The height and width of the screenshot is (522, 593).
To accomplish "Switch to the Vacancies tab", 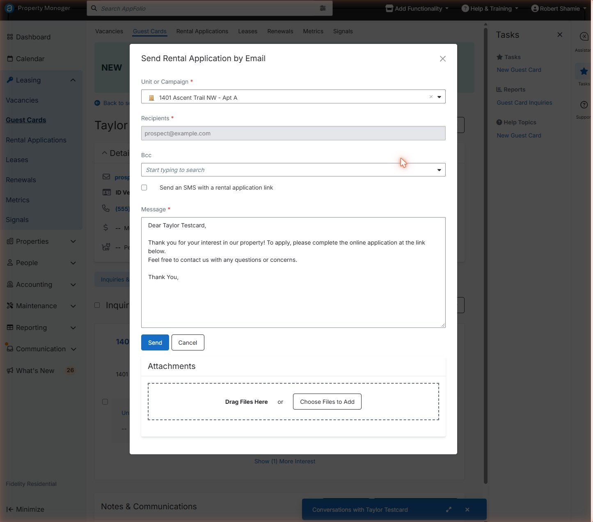I will (109, 31).
